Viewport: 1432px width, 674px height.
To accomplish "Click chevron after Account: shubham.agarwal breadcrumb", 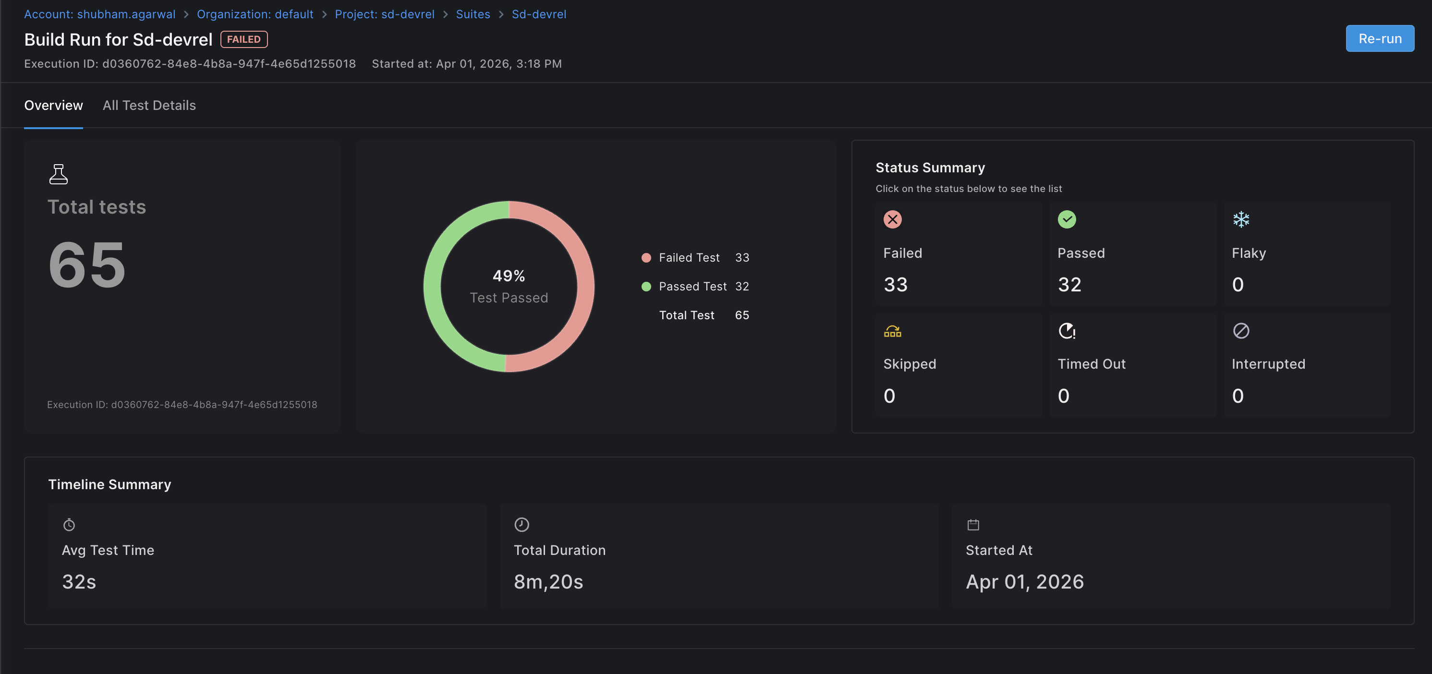I will coord(186,15).
